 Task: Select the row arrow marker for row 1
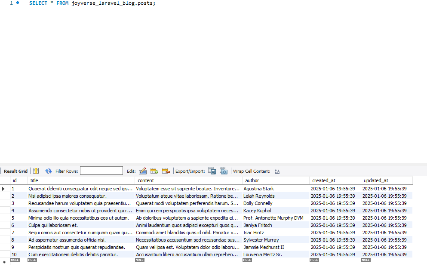tap(4, 189)
